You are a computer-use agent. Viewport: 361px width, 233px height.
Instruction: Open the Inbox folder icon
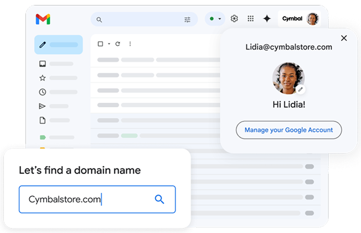click(x=43, y=63)
